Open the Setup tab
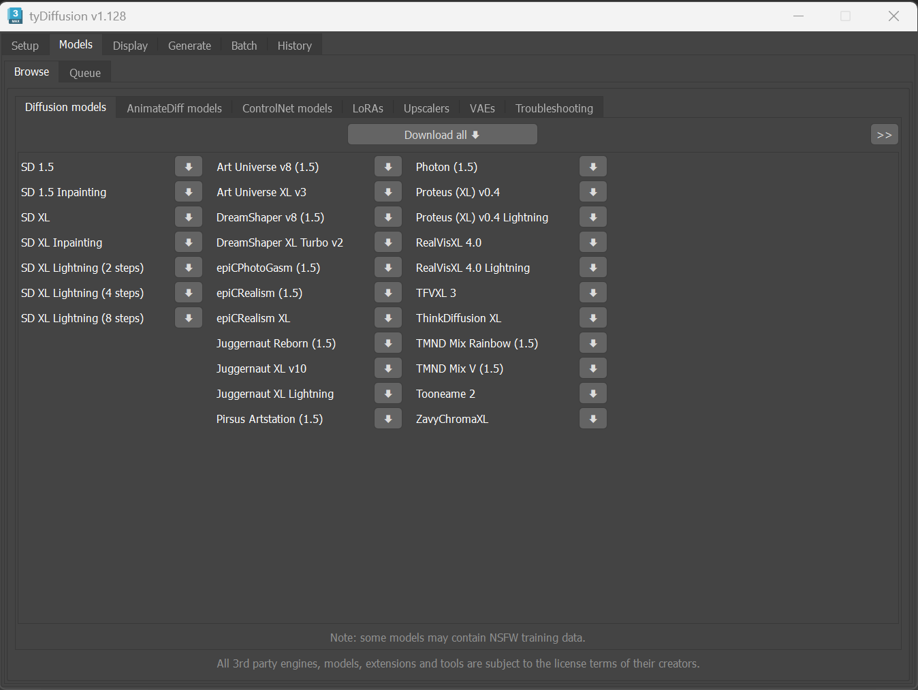Image resolution: width=918 pixels, height=690 pixels. pos(25,46)
